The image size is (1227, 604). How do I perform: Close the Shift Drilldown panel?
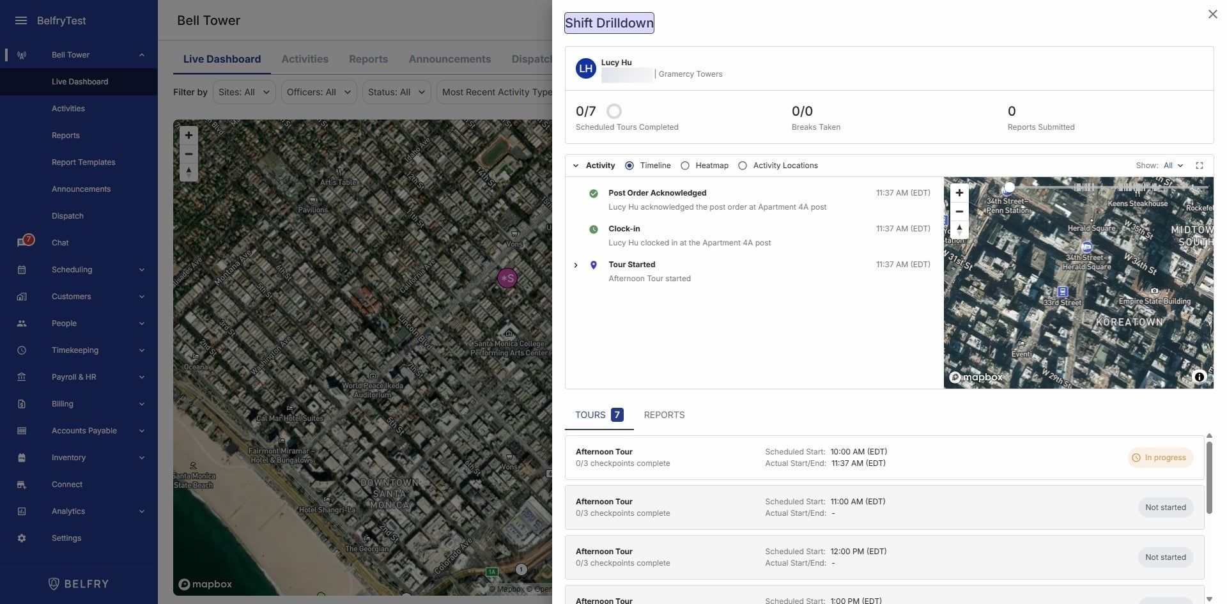pos(1212,14)
